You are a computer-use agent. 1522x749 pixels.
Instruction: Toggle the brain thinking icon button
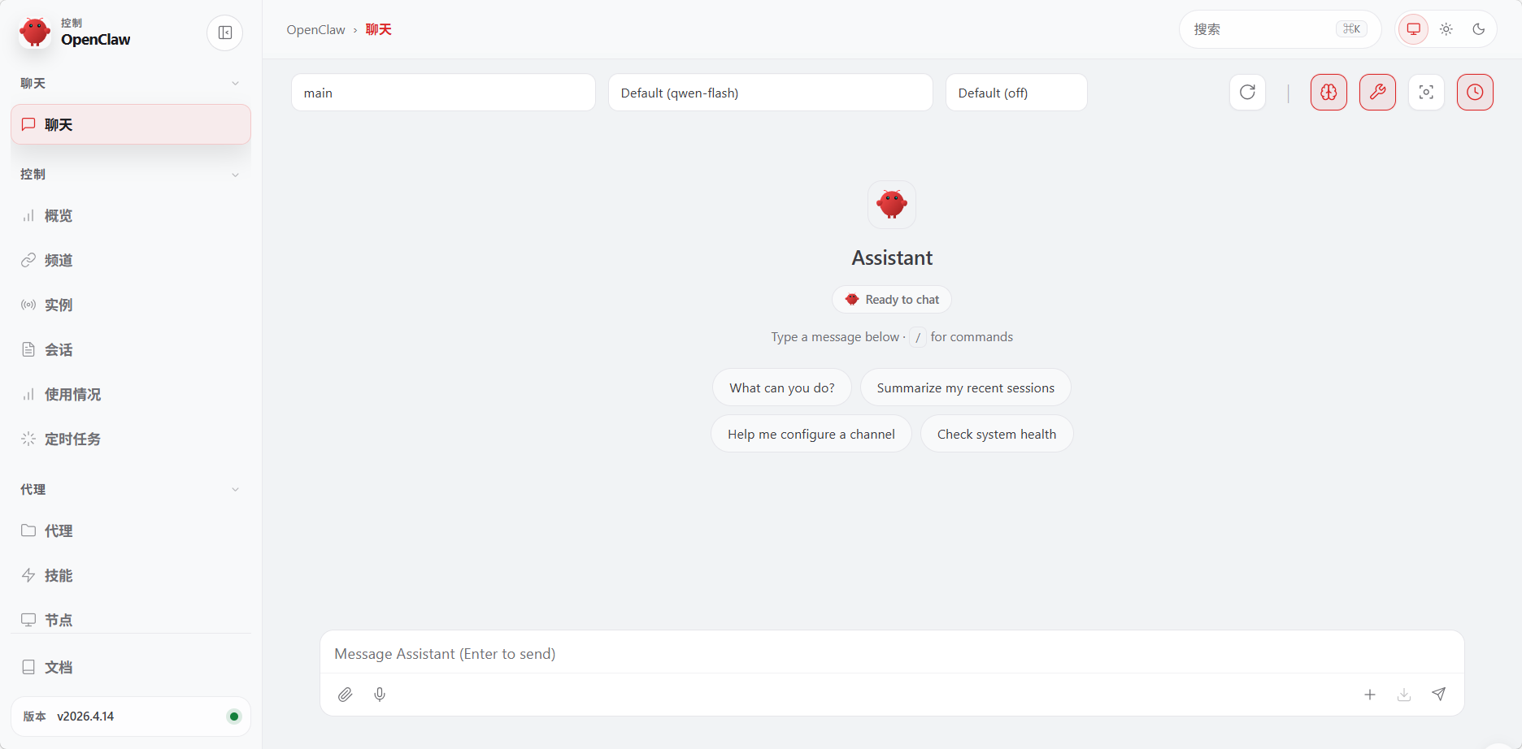tap(1328, 92)
